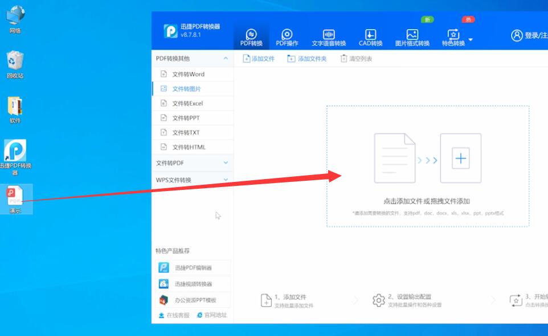Image resolution: width=548 pixels, height=336 pixels.
Task: Select 文件转PPT in the sidebar
Action: tap(193, 118)
